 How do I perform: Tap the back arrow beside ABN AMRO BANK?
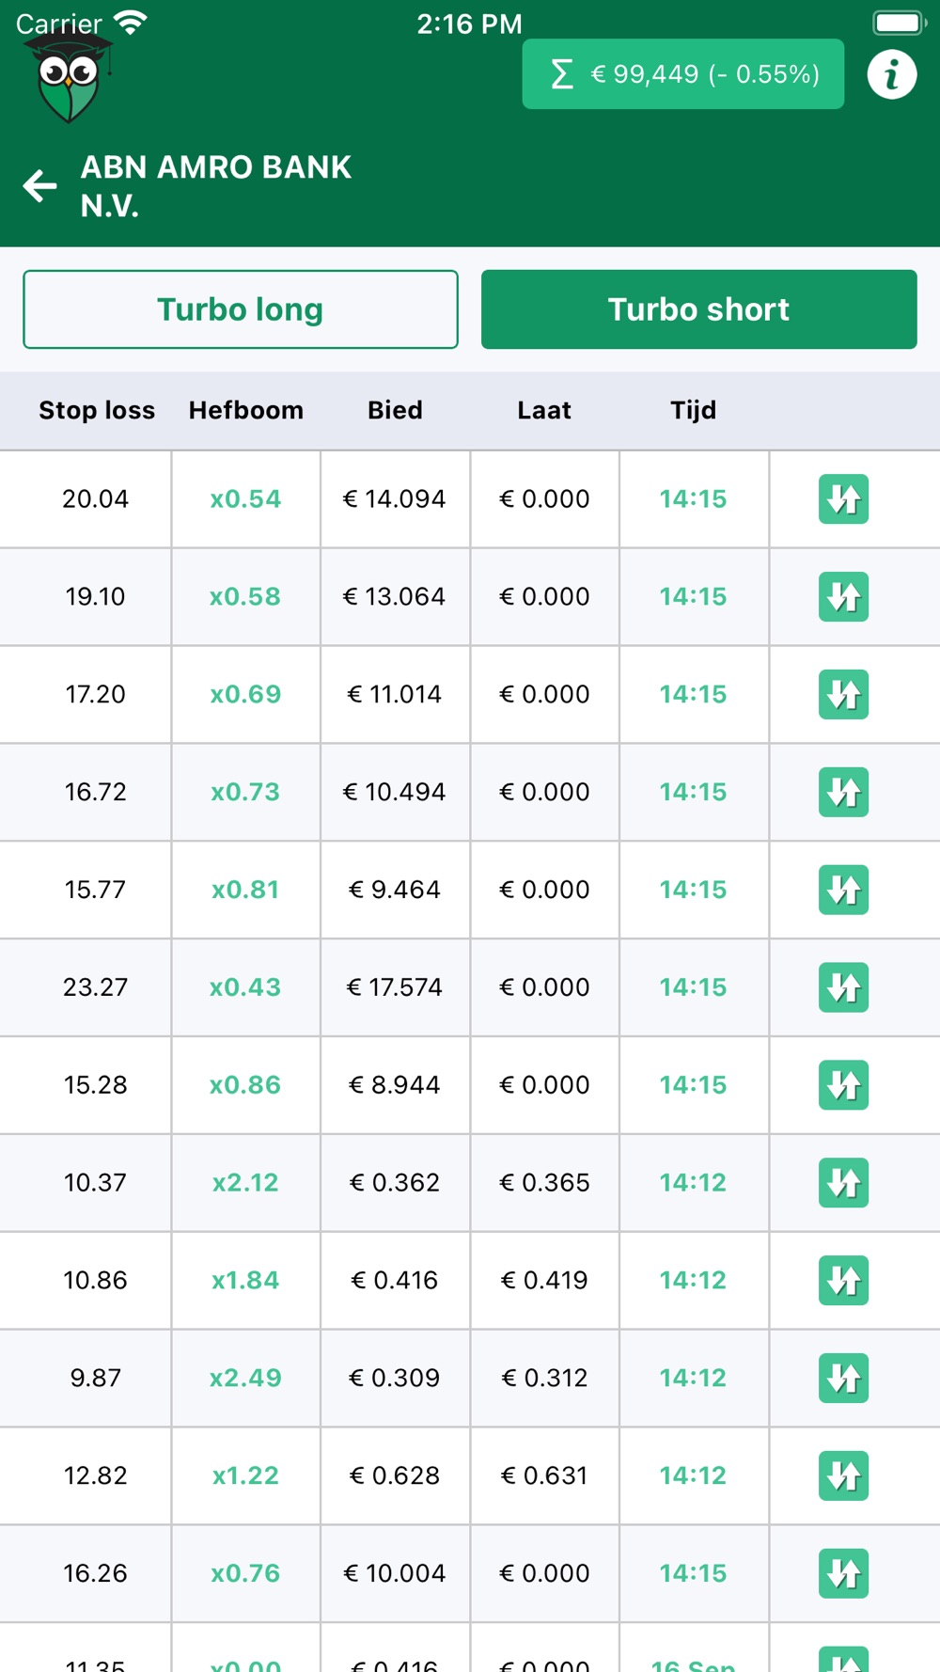click(39, 185)
